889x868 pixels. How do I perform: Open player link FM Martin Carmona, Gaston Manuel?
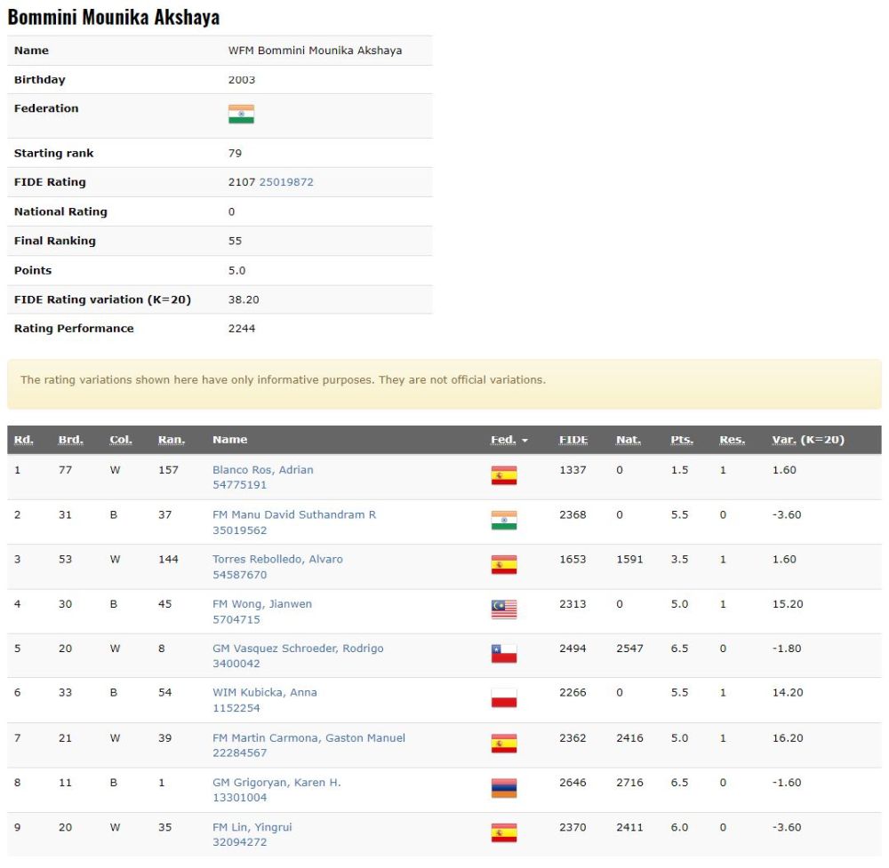click(309, 737)
